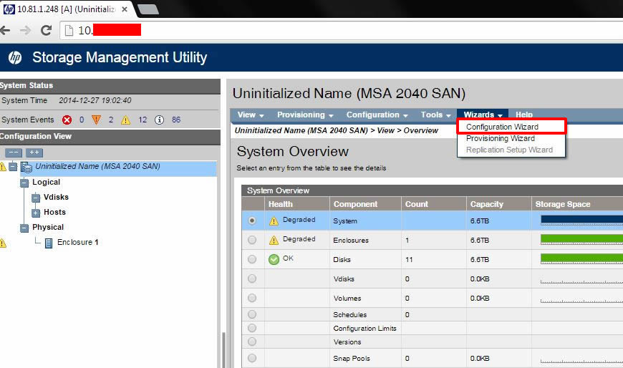
Task: Collapse the Logical tree node
Action: [25, 183]
